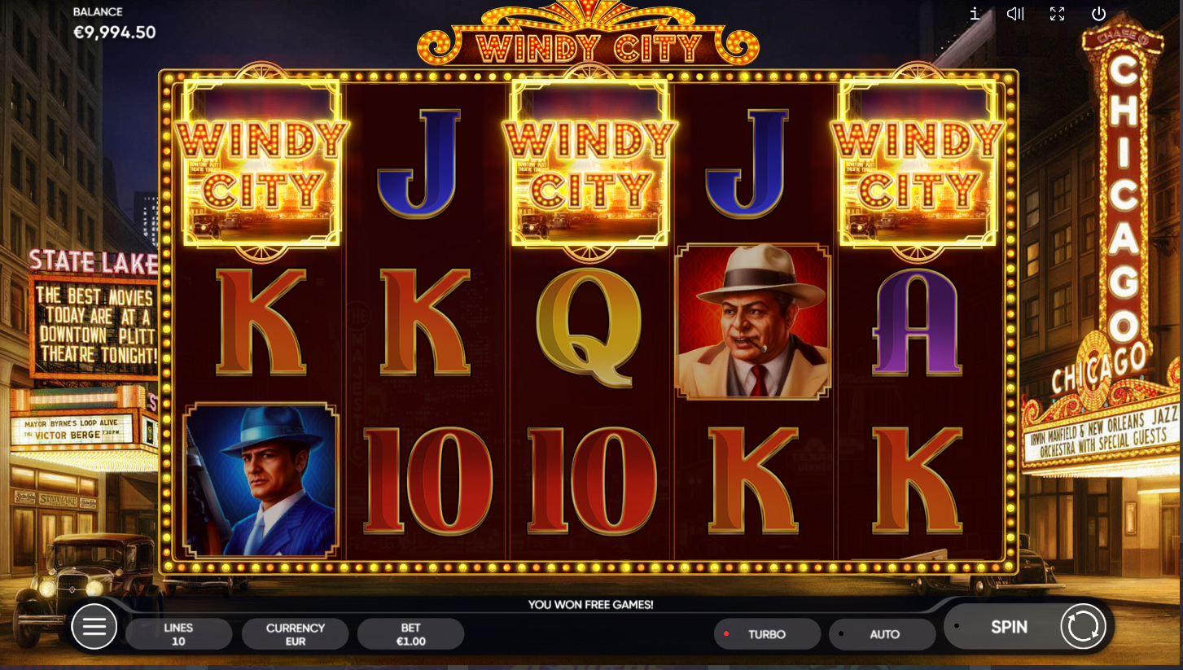Open the hamburger menu button

click(94, 626)
